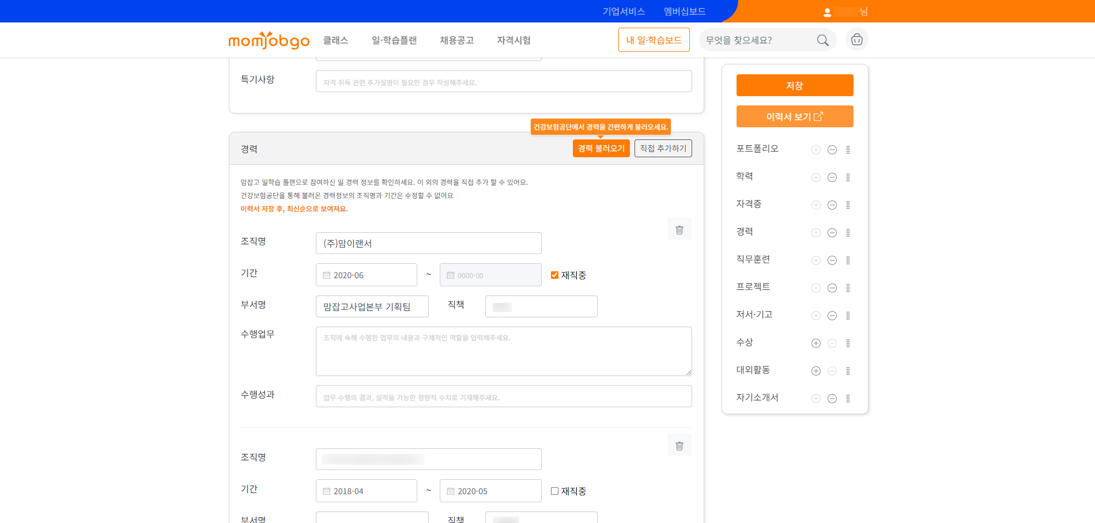This screenshot has width=1095, height=523.
Task: Click the drag handle beside 학력
Action: point(848,177)
